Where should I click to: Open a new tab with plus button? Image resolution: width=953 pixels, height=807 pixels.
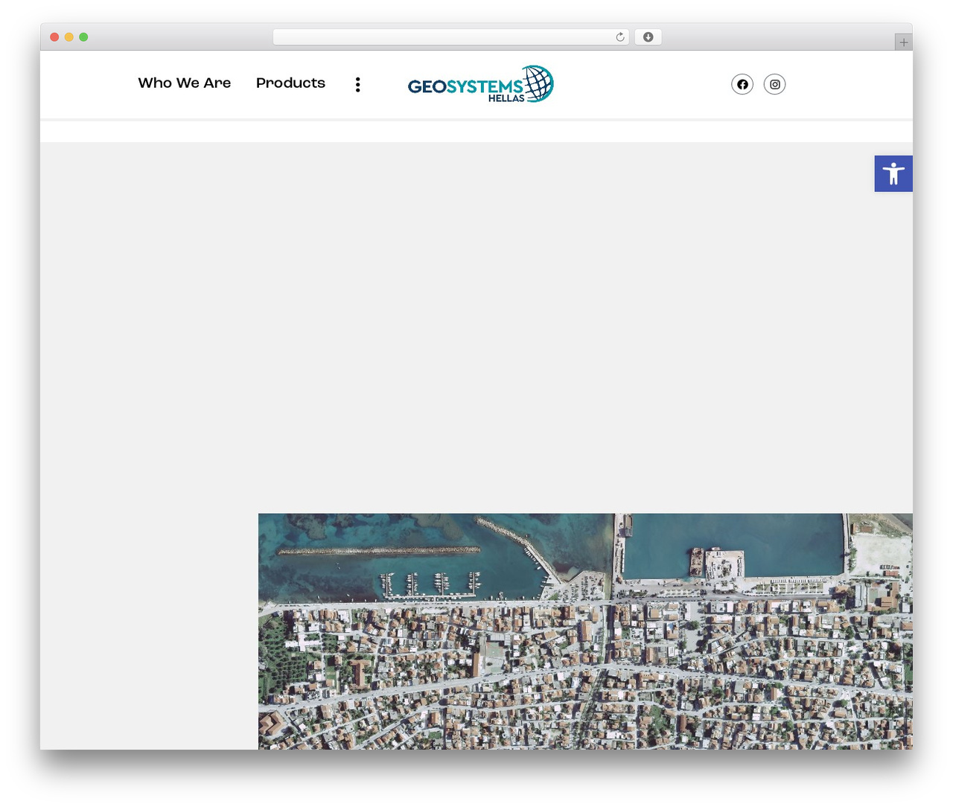903,42
